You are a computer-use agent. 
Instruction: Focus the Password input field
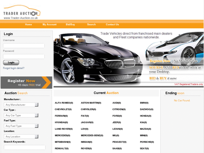[x=24, y=56]
